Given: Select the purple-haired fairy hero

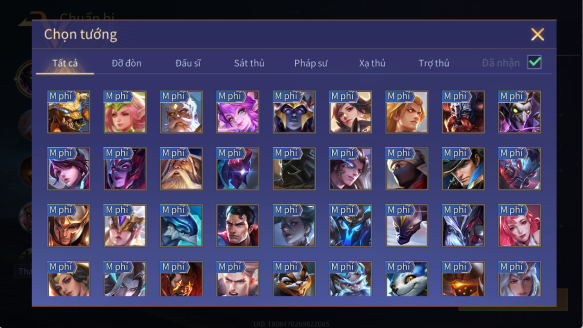Looking at the screenshot, I should tap(238, 112).
